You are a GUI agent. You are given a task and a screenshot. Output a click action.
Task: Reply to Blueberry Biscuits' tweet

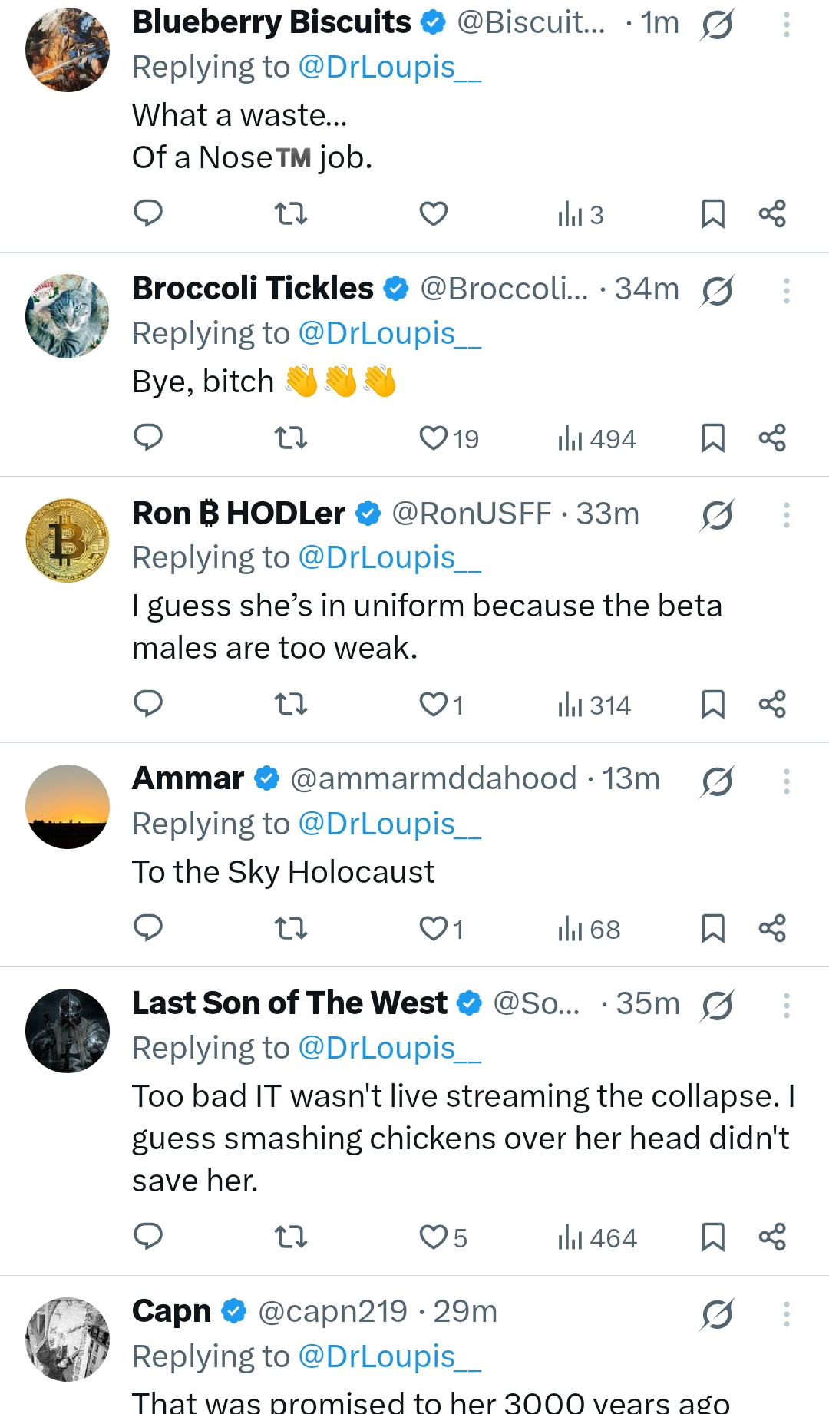click(x=148, y=213)
